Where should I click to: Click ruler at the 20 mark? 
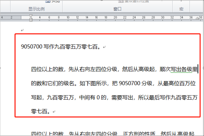[115, 17]
